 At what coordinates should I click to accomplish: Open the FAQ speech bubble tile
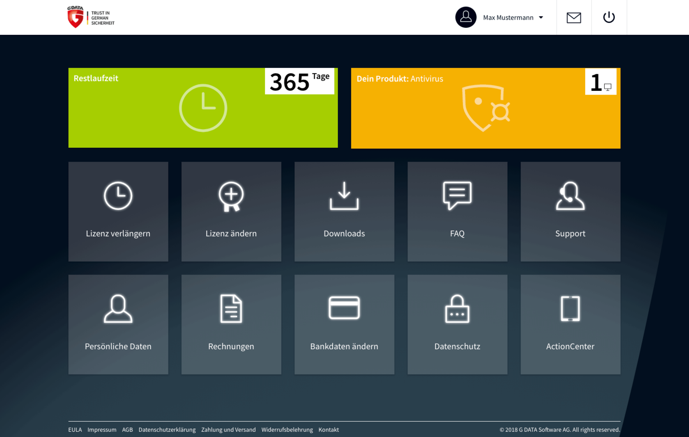coord(457,211)
